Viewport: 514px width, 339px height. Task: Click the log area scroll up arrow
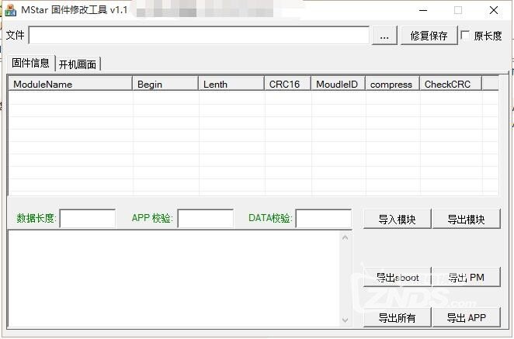(x=345, y=238)
